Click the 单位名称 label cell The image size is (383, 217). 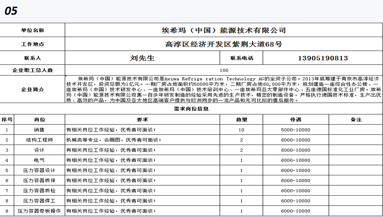[x=32, y=30]
